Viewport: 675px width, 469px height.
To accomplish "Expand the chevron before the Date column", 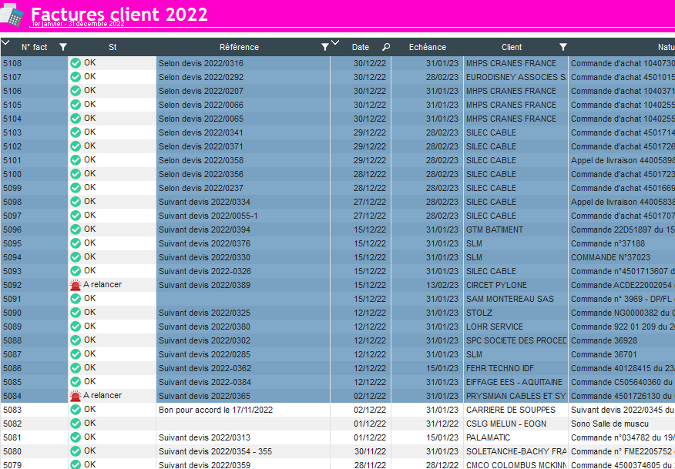I will point(335,43).
